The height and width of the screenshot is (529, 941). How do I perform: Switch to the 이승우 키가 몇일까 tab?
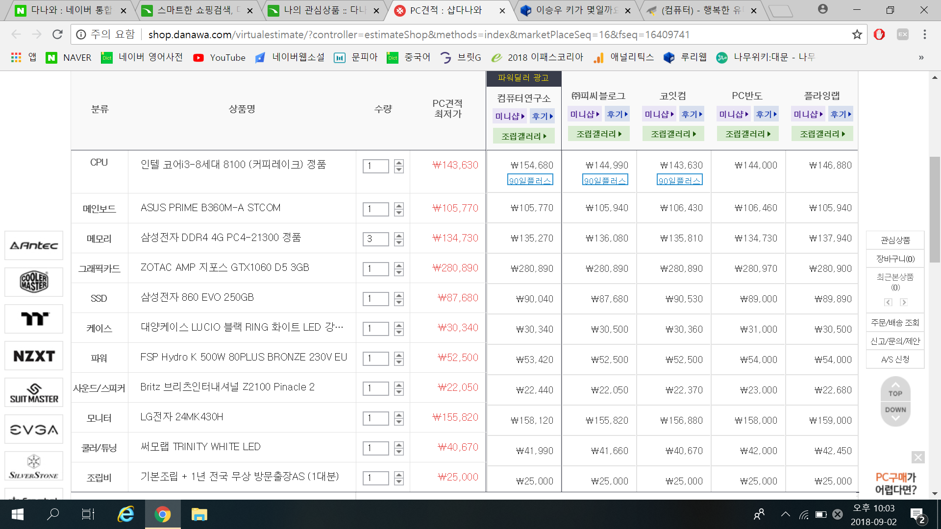pos(576,10)
